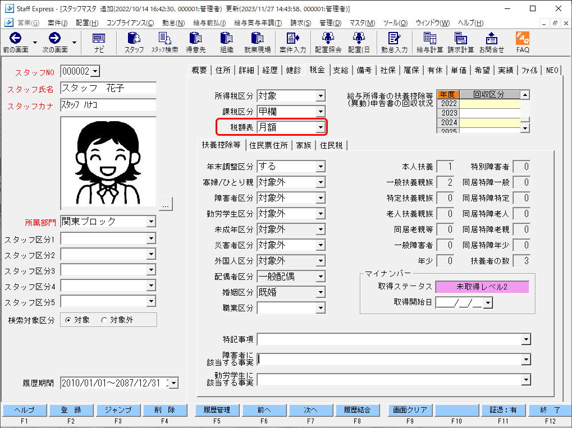Image resolution: width=572 pixels, height=428 pixels.
Task: Click the pink 未取得レベル2 status field
Action: (482, 287)
